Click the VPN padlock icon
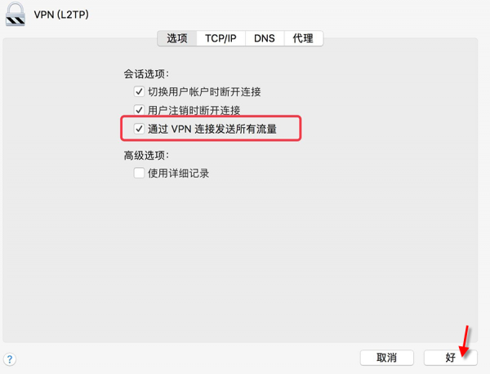The image size is (490, 374). (x=15, y=14)
